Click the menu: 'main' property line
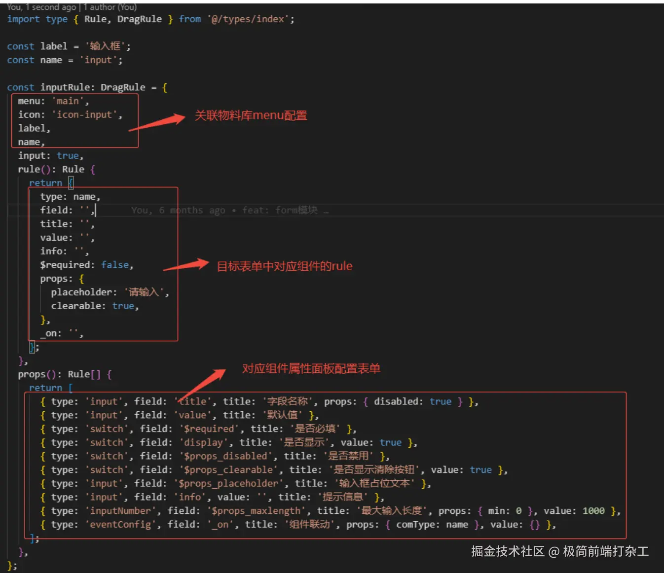This screenshot has height=573, width=664. pos(53,101)
